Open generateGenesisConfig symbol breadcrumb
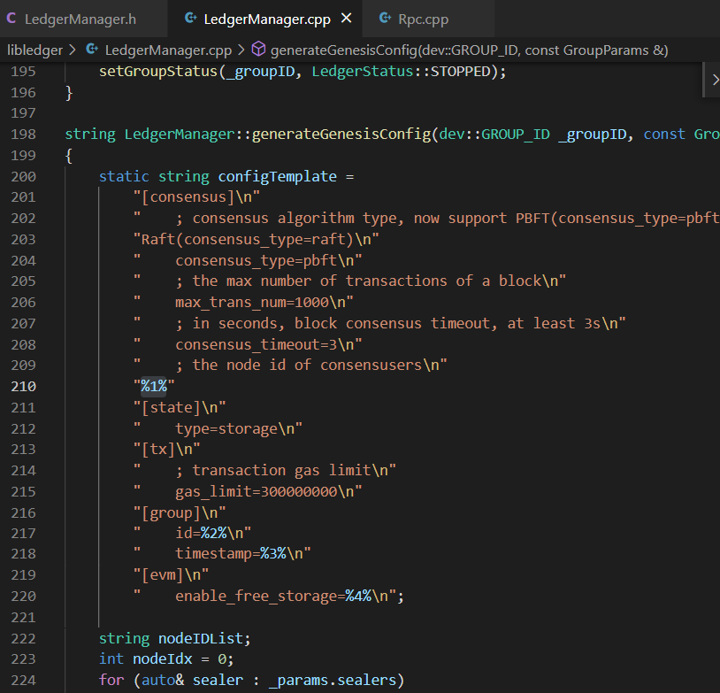 point(470,50)
